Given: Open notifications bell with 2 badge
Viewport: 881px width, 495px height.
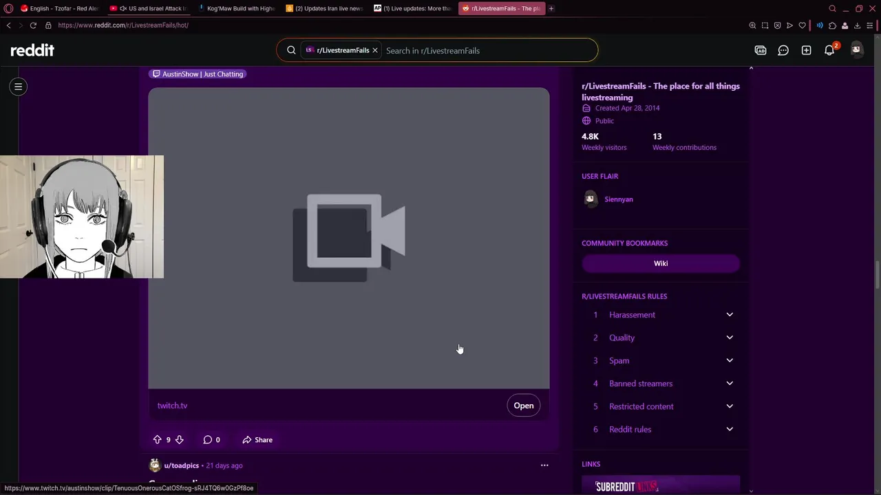Looking at the screenshot, I should pos(830,50).
